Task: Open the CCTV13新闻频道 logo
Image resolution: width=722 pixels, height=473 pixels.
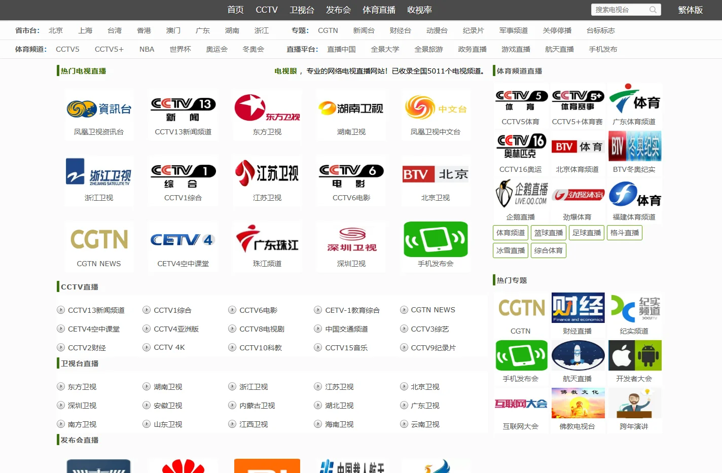Action: tap(183, 108)
